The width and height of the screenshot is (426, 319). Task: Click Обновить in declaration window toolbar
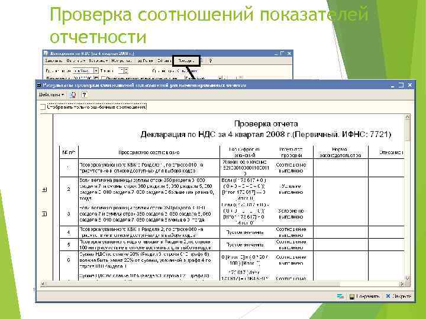[x=164, y=61]
